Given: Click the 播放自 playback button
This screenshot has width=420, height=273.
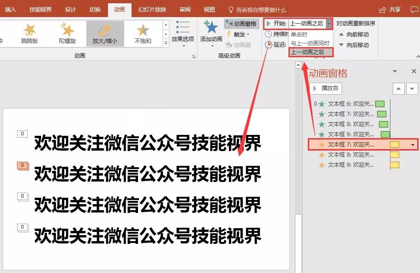Looking at the screenshot, I should (x=325, y=88).
